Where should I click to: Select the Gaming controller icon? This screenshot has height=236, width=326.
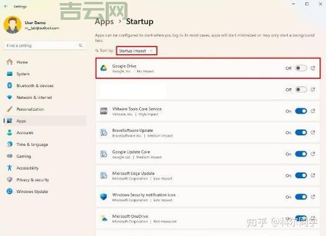9,156
